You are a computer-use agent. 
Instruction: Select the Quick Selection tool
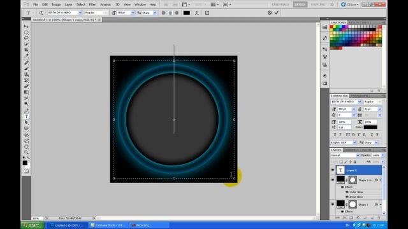(26, 44)
